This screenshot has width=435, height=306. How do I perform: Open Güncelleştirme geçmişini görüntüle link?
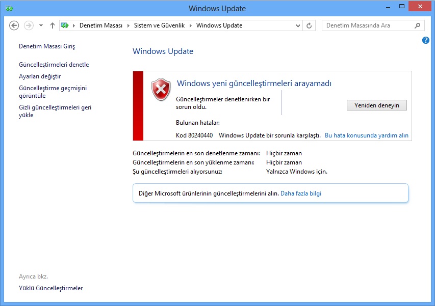point(53,92)
